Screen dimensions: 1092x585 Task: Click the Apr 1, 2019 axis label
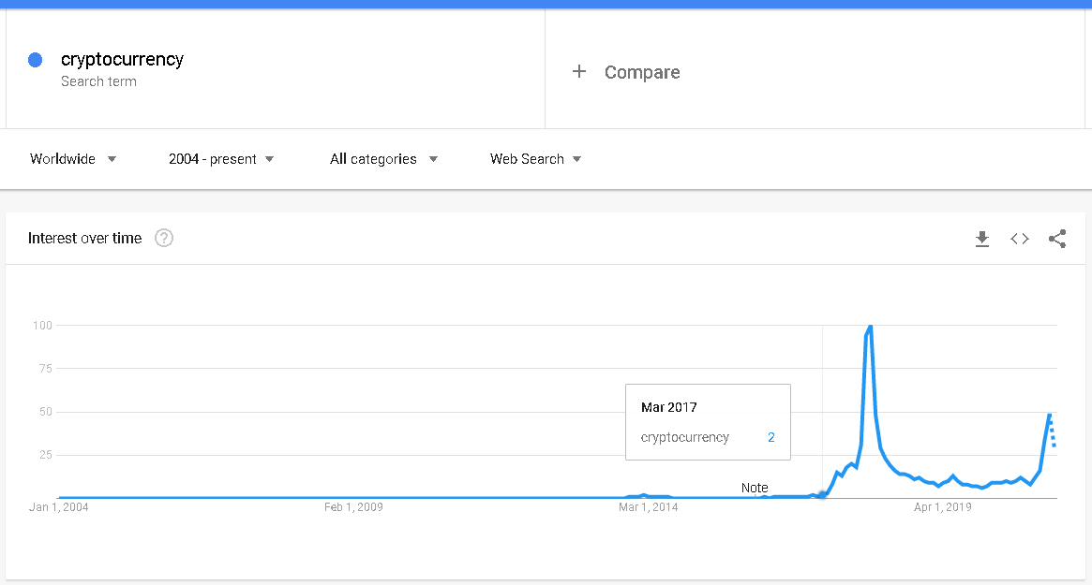942,507
